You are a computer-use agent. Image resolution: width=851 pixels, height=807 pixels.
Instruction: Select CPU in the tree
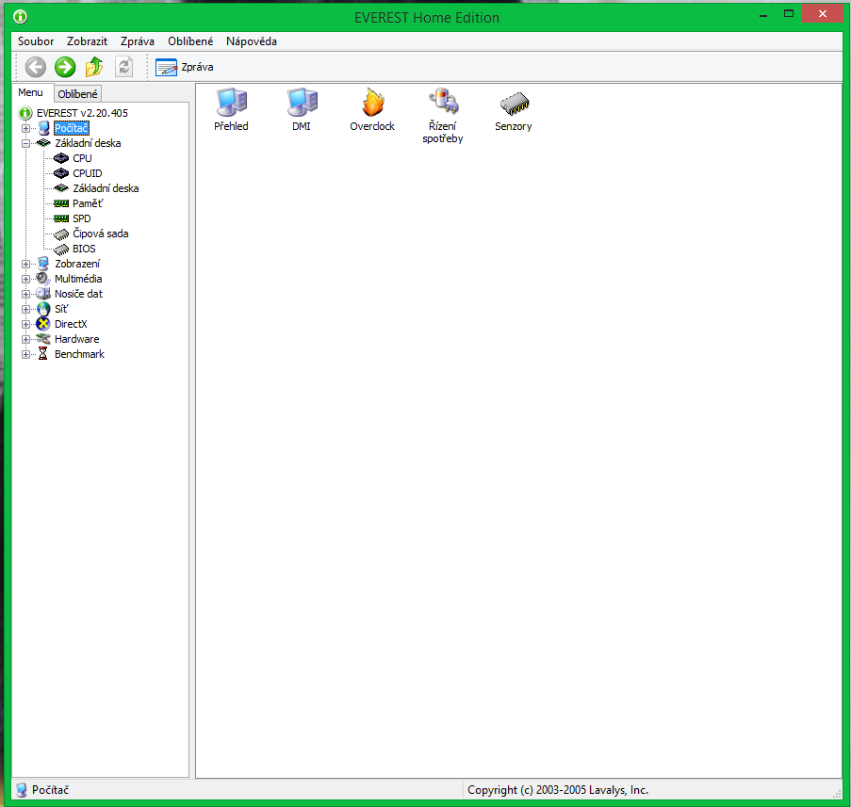[82, 158]
